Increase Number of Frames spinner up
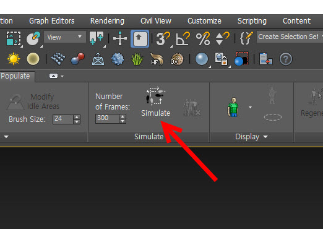Image resolution: width=323 pixels, height=229 pixels. point(123,116)
